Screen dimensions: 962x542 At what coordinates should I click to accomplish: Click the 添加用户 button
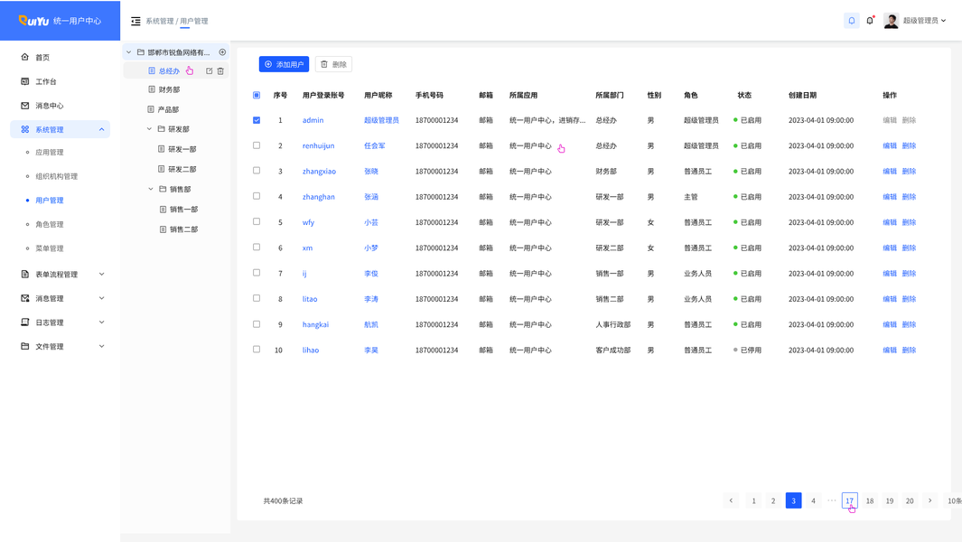click(x=284, y=64)
